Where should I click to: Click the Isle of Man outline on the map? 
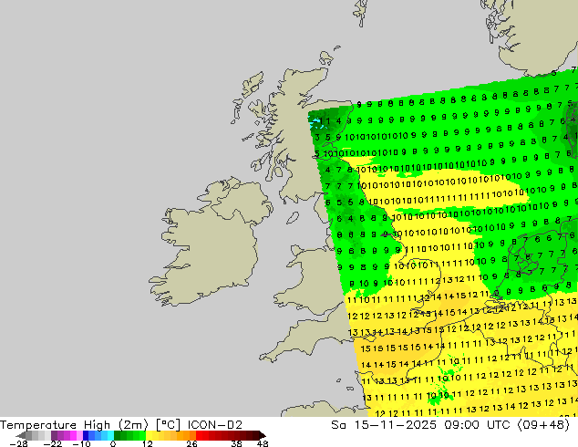point(293,218)
